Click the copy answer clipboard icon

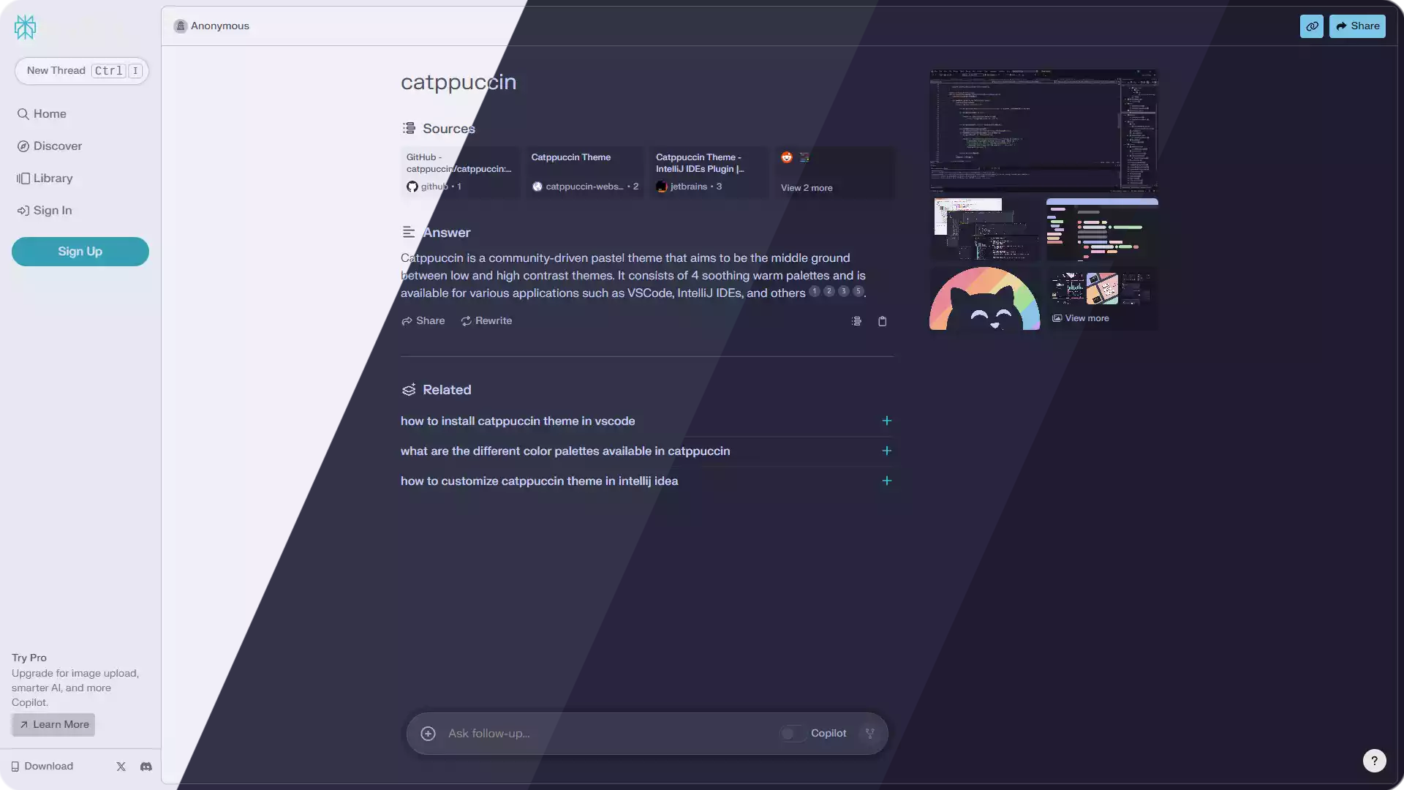pyautogui.click(x=883, y=321)
